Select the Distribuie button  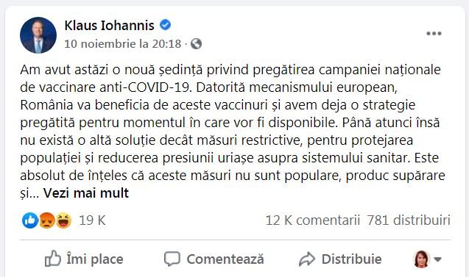tap(340, 259)
